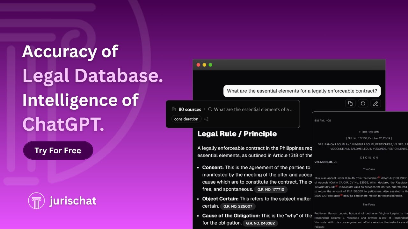Click the user question chat bubble

point(302,91)
